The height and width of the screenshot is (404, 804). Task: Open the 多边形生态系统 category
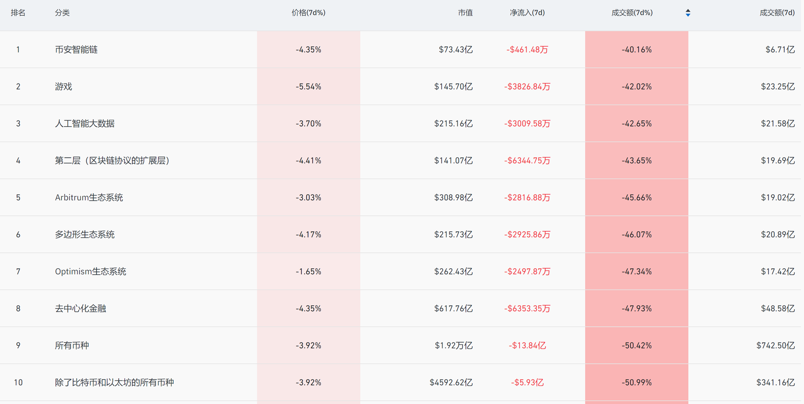coord(85,234)
